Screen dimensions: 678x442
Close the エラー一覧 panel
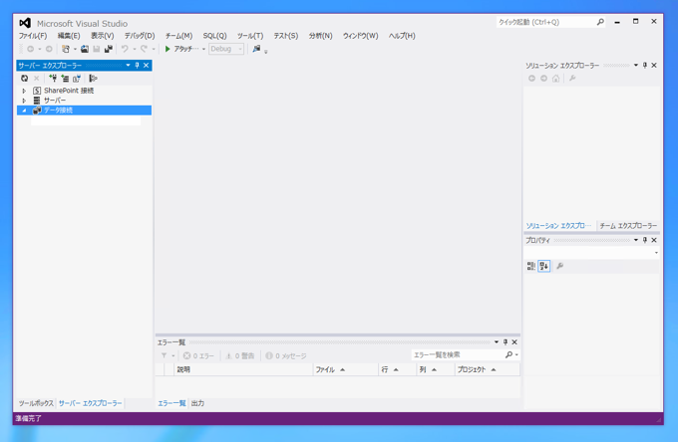[514, 341]
